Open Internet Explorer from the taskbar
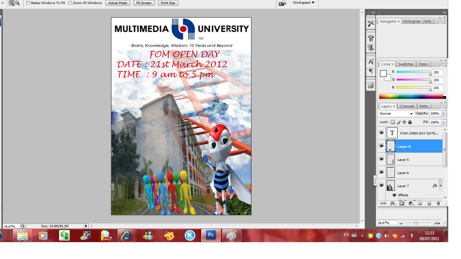 (126, 235)
